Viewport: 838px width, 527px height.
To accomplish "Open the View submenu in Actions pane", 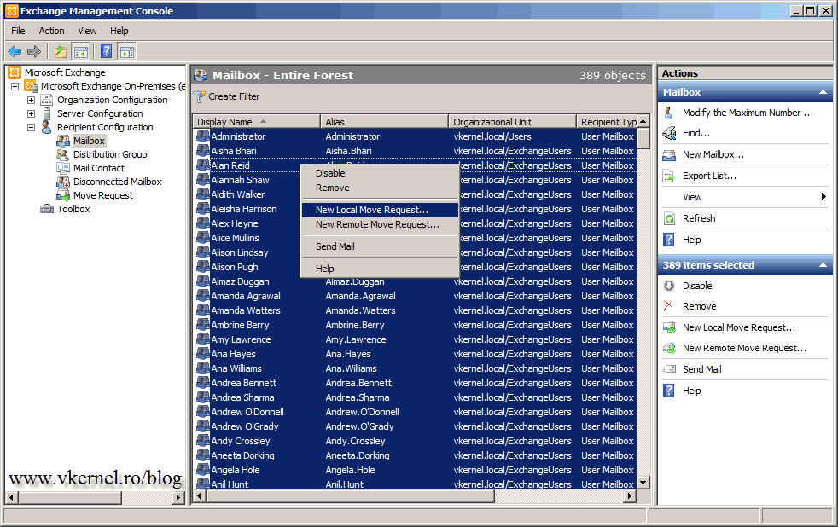I will tap(744, 197).
